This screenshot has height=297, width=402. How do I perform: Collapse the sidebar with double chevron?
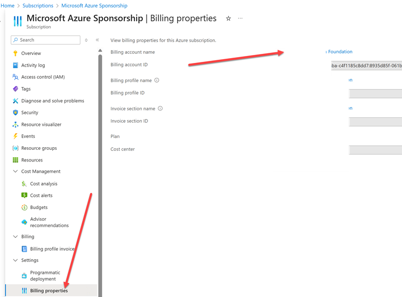pos(98,40)
